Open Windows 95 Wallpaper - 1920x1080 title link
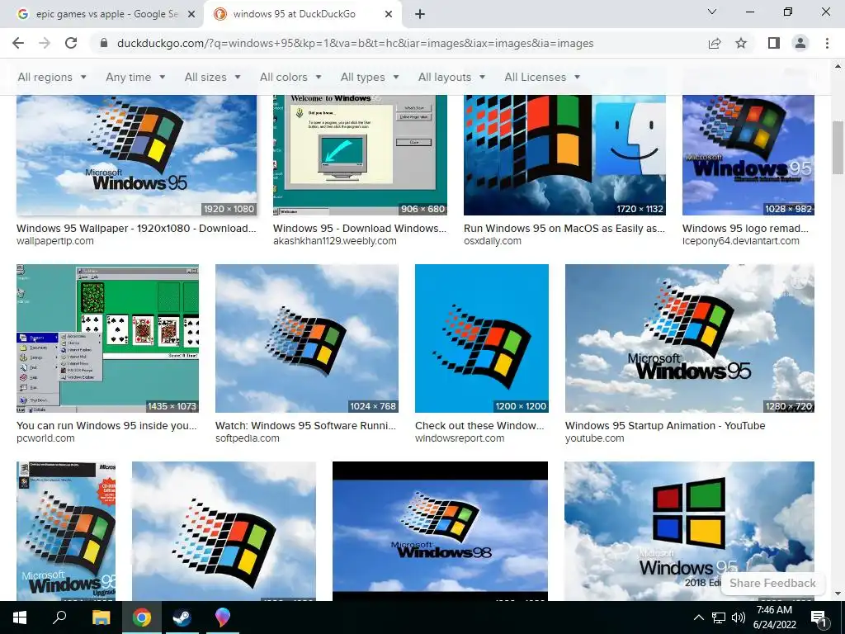This screenshot has width=845, height=634. [x=136, y=228]
